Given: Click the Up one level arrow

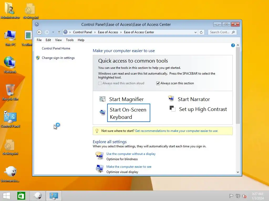Looking at the screenshot, I should point(59,32).
